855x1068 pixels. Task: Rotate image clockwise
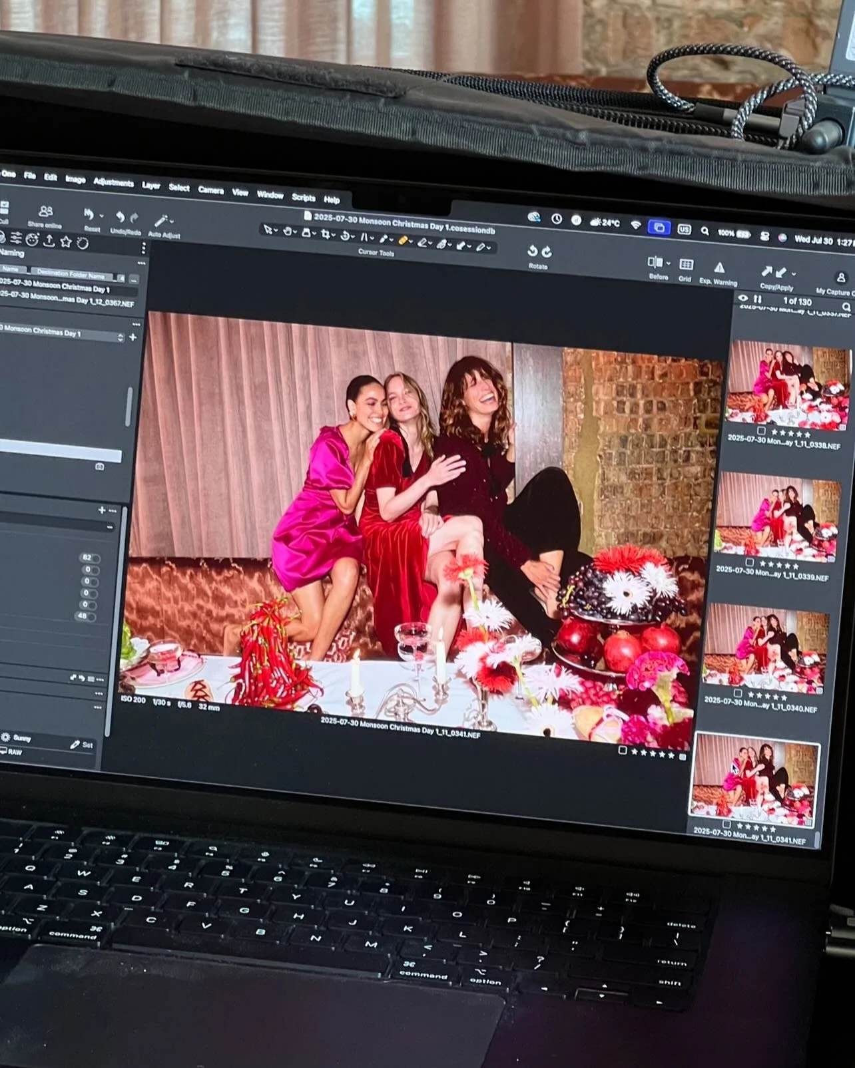pyautogui.click(x=547, y=252)
